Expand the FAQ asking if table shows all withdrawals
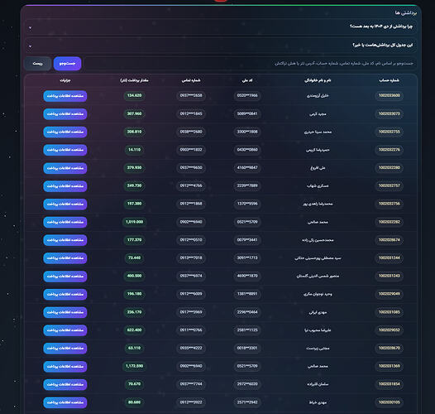The width and height of the screenshot is (435, 414). click(221, 45)
